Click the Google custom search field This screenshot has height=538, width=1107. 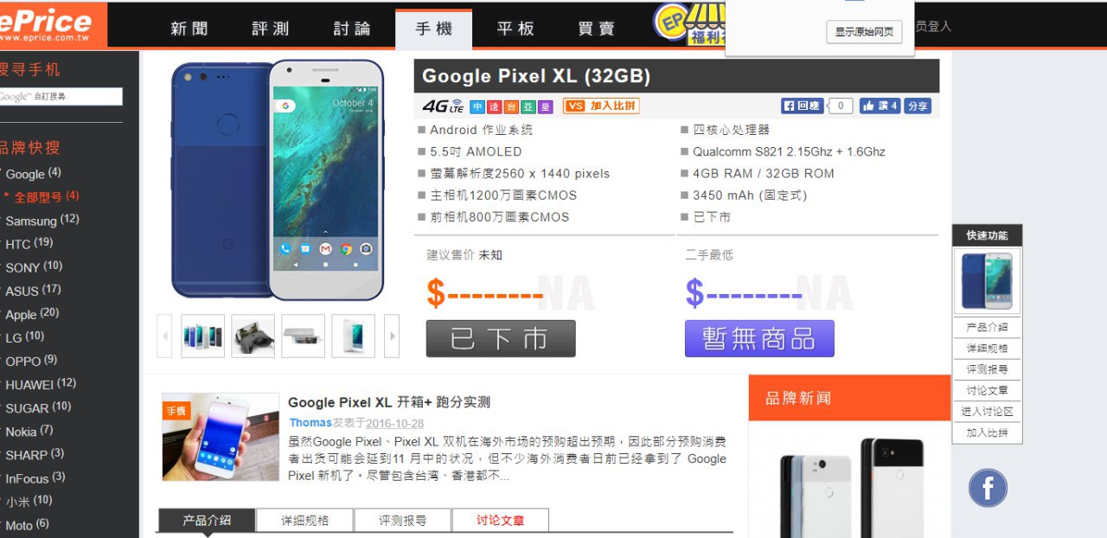coord(61,97)
